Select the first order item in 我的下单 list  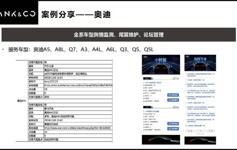pos(200,75)
